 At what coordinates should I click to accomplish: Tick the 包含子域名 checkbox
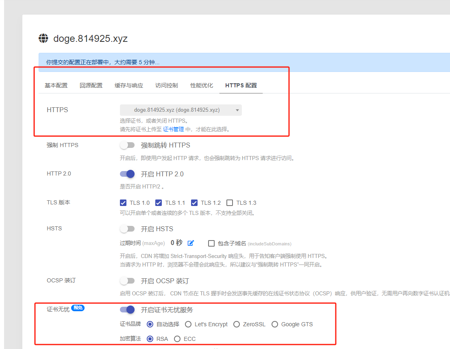point(211,243)
